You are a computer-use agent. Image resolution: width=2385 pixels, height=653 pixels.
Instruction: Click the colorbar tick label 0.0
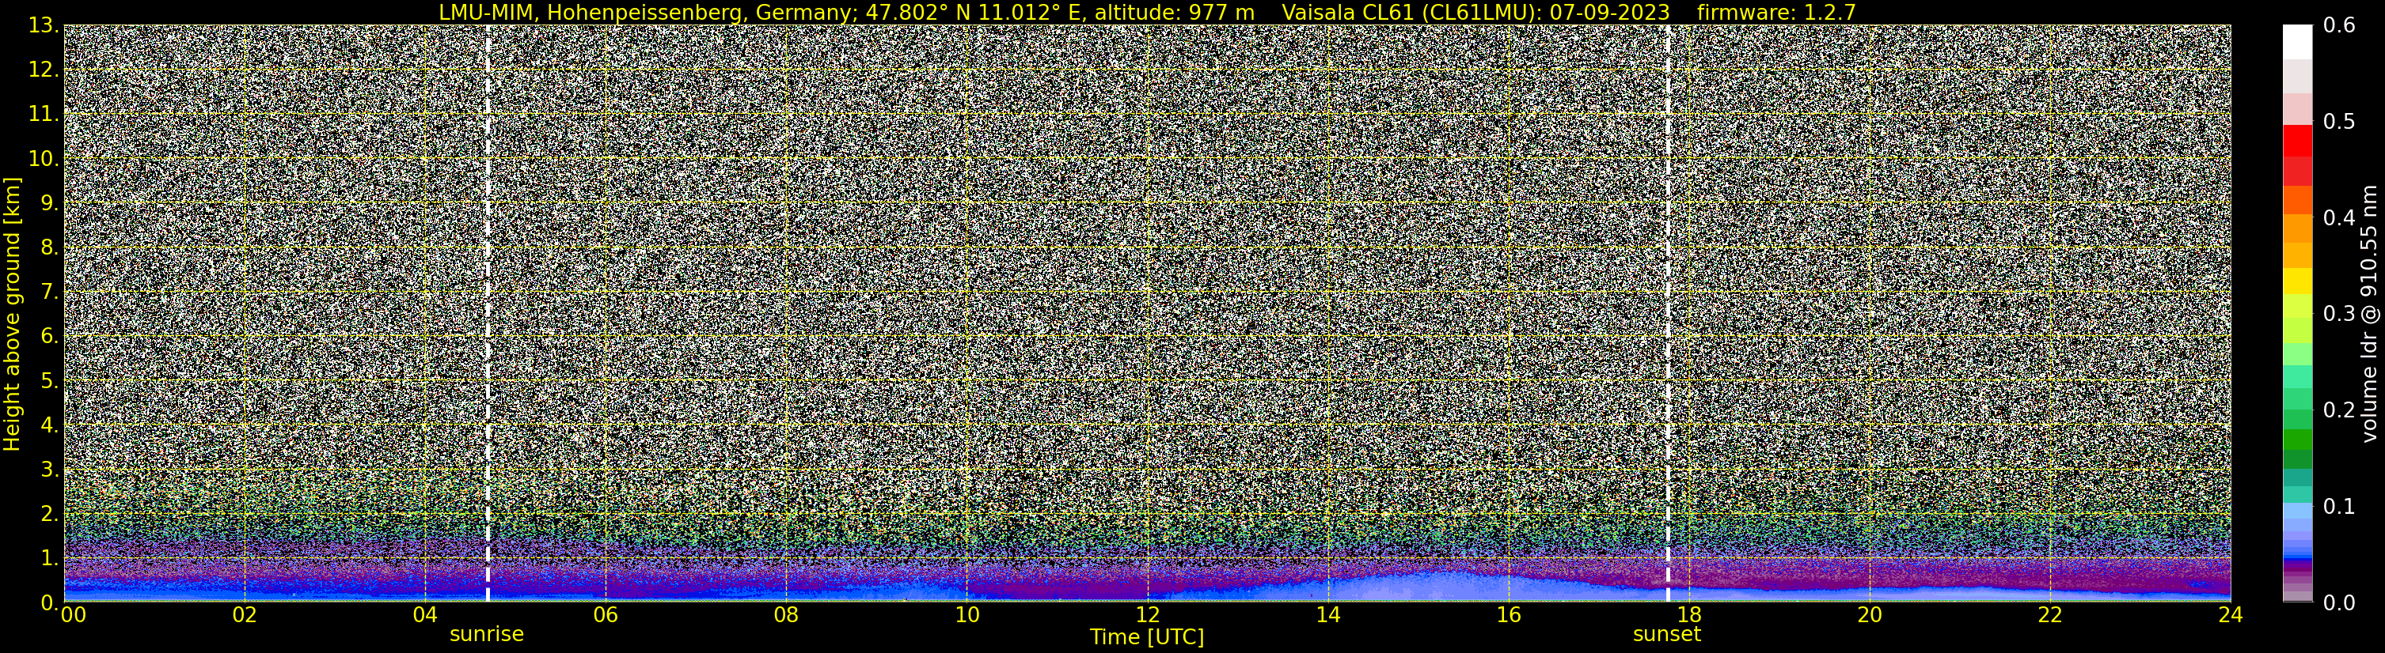click(2340, 602)
